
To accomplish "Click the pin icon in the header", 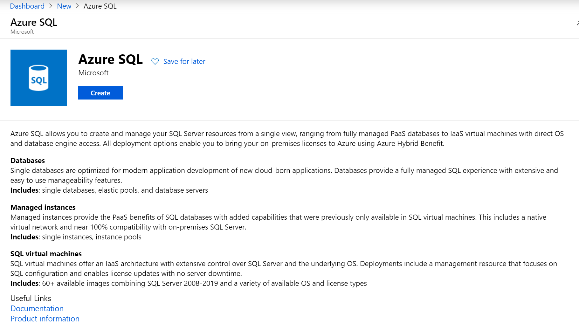I will (x=577, y=23).
